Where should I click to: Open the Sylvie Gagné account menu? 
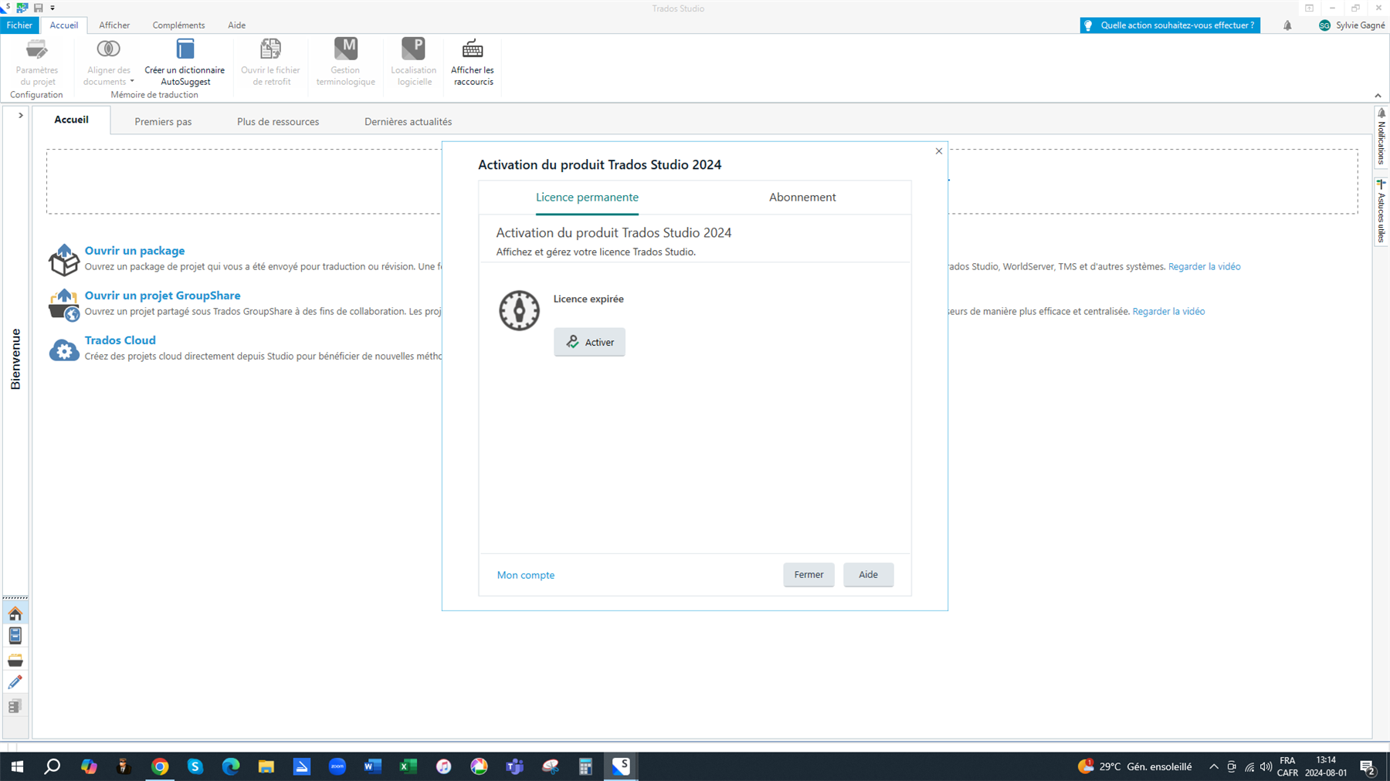click(x=1352, y=25)
